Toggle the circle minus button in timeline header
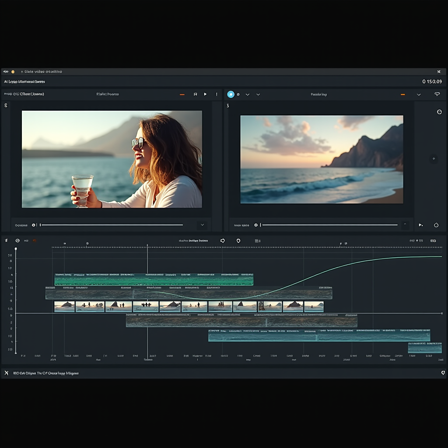 pyautogui.click(x=17, y=241)
